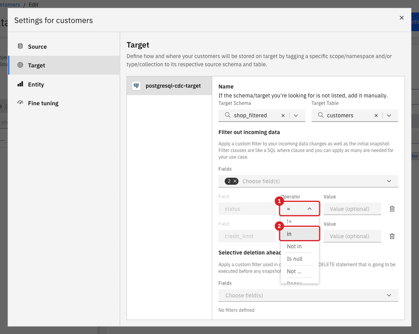Open the Fine tuning section

pos(64,103)
